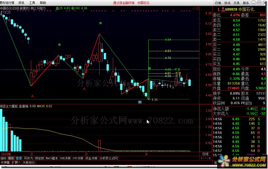Click the 卖五 price 4.54
Image resolution: width=268 pixels, height=169 pixels.
[236, 20]
